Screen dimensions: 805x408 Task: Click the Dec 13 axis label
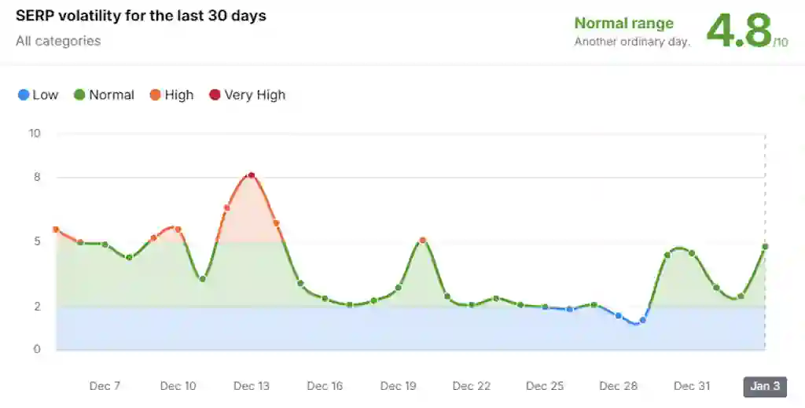pos(251,386)
